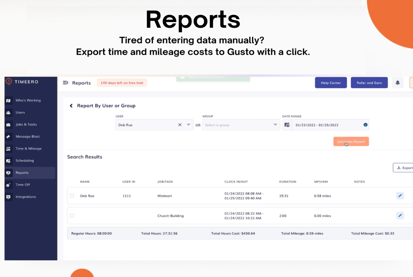Open Who's Working in the sidebar

point(28,100)
